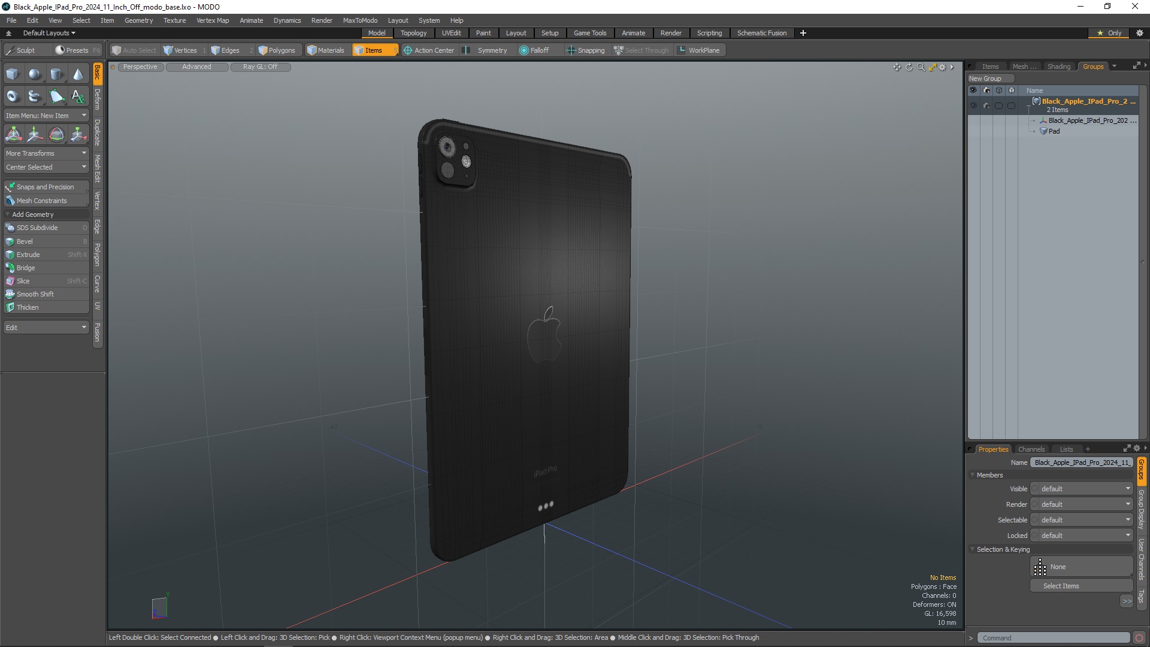Open the Deform vertical tab
Viewport: 1150px width, 647px height.
98,99
